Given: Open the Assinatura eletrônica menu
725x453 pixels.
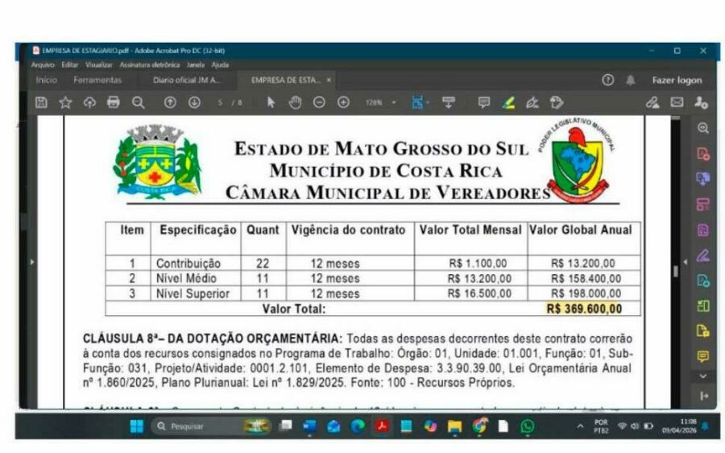Looking at the screenshot, I should tap(150, 64).
